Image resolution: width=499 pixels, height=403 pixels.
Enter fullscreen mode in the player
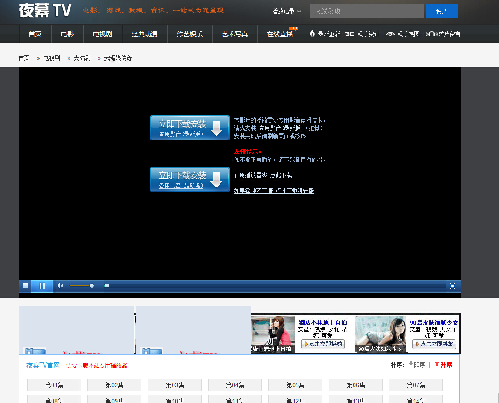tap(453, 286)
